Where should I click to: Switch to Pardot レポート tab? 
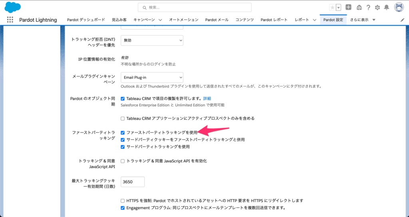point(274,20)
